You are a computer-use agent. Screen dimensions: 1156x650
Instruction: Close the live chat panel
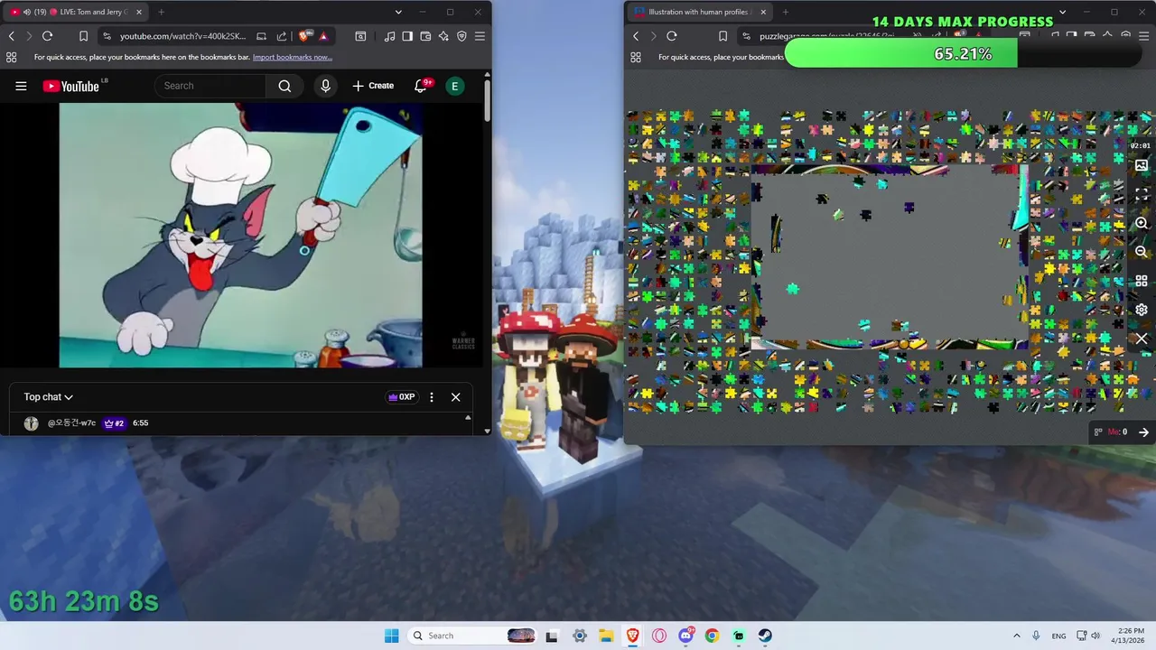455,397
